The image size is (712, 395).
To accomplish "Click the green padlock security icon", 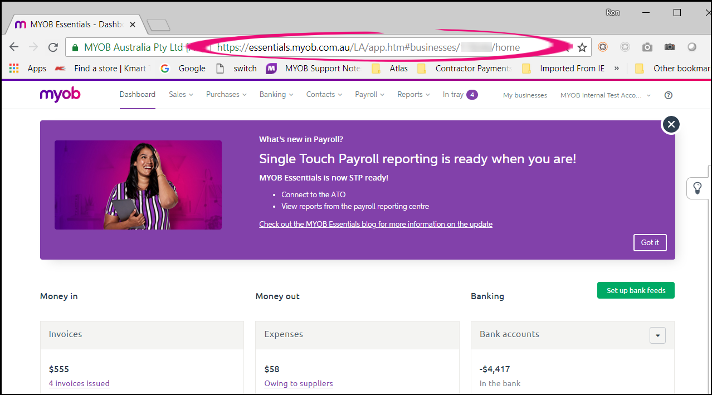I will (x=75, y=47).
